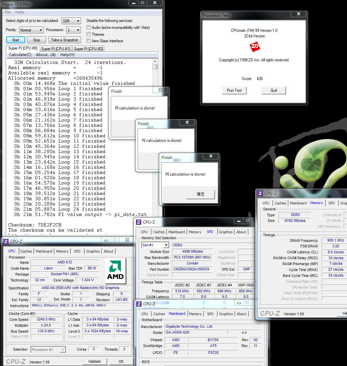This screenshot has height=366, width=347.
Task: Open Memory tab in CPU-Z Mainboard window
Action: click(195, 314)
